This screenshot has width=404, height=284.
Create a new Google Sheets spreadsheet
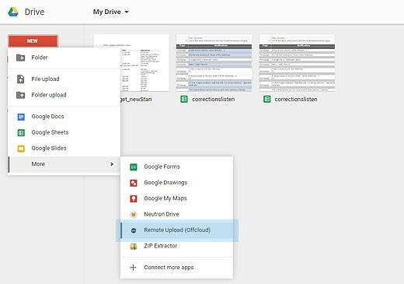coord(64,132)
